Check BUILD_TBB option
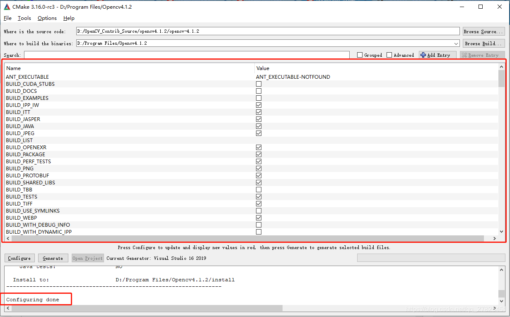Screen dimensions: 510x317 coord(259,190)
